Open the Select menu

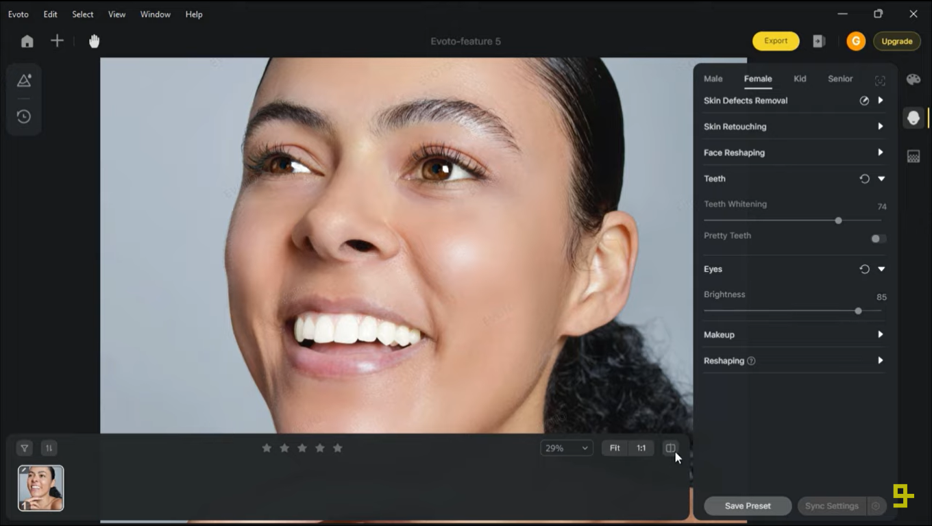coord(82,14)
